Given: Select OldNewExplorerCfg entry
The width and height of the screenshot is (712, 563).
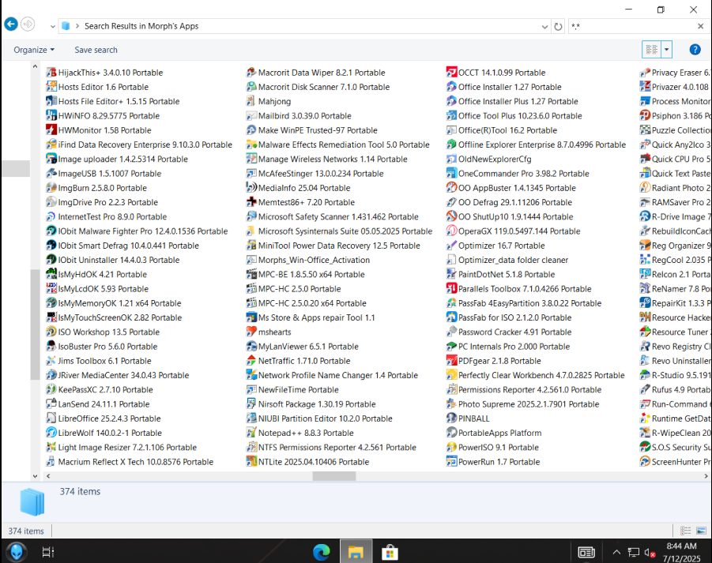Looking at the screenshot, I should tap(489, 159).
